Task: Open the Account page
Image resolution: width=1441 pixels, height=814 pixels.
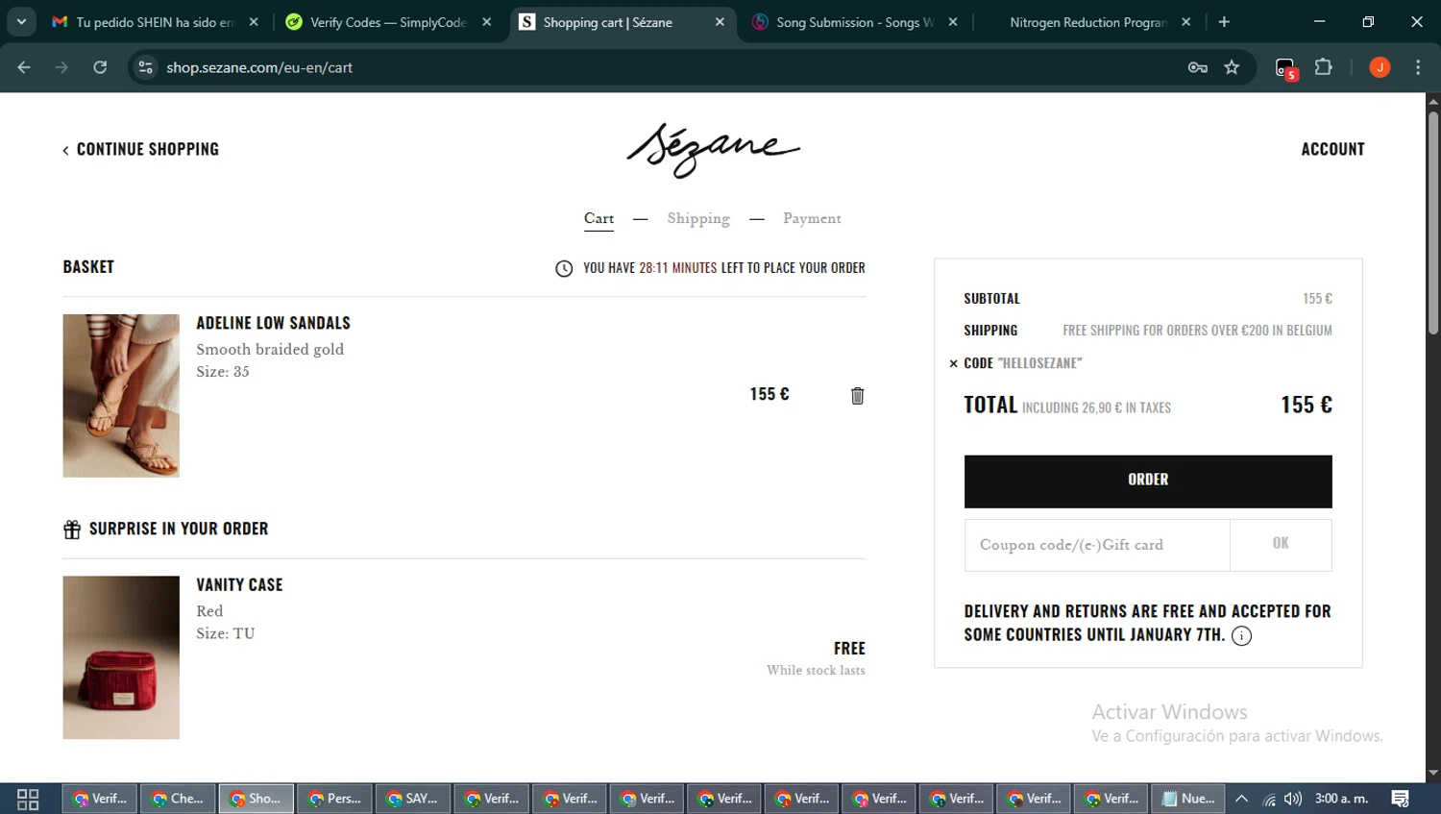Action: (1332, 149)
